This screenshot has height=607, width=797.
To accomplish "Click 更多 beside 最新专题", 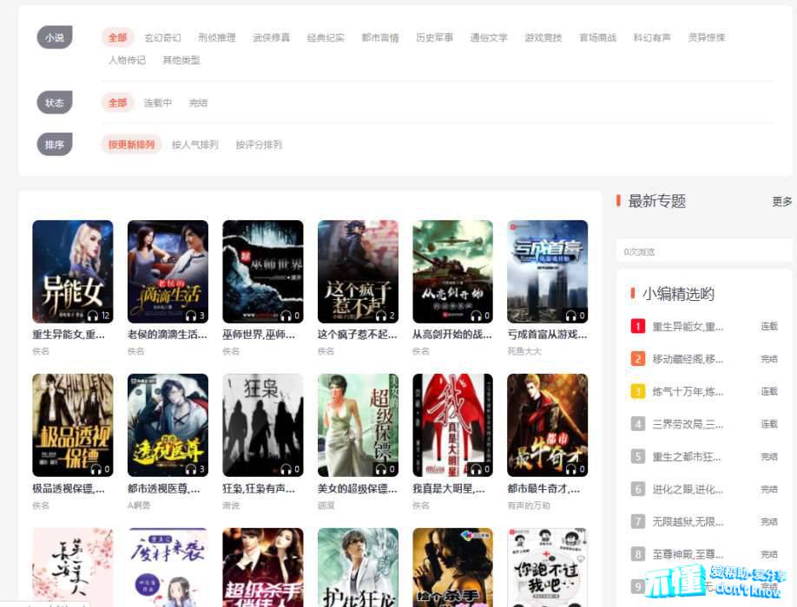I will pyautogui.click(x=782, y=201).
